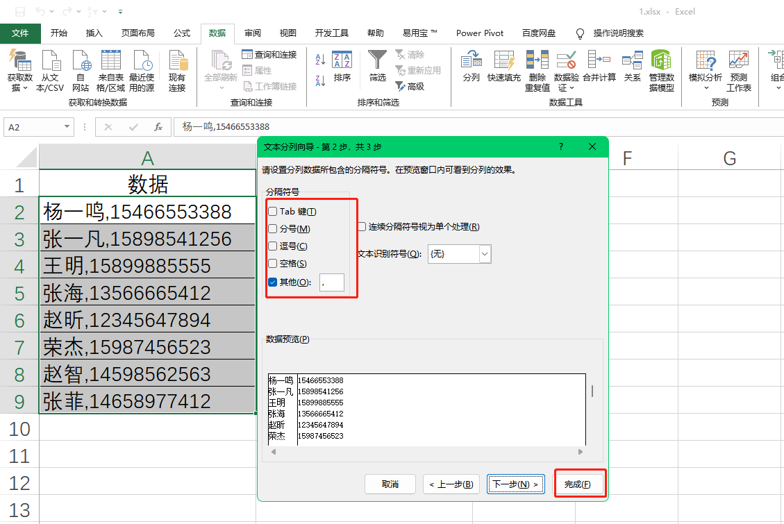The height and width of the screenshot is (524, 784).
Task: Click the Cancel (取消) button
Action: coord(390,484)
